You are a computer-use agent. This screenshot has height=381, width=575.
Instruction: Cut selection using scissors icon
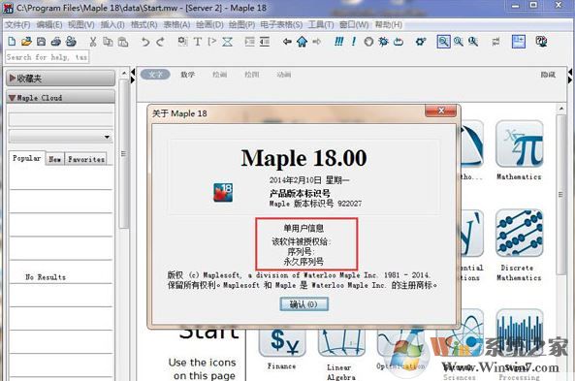click(93, 42)
